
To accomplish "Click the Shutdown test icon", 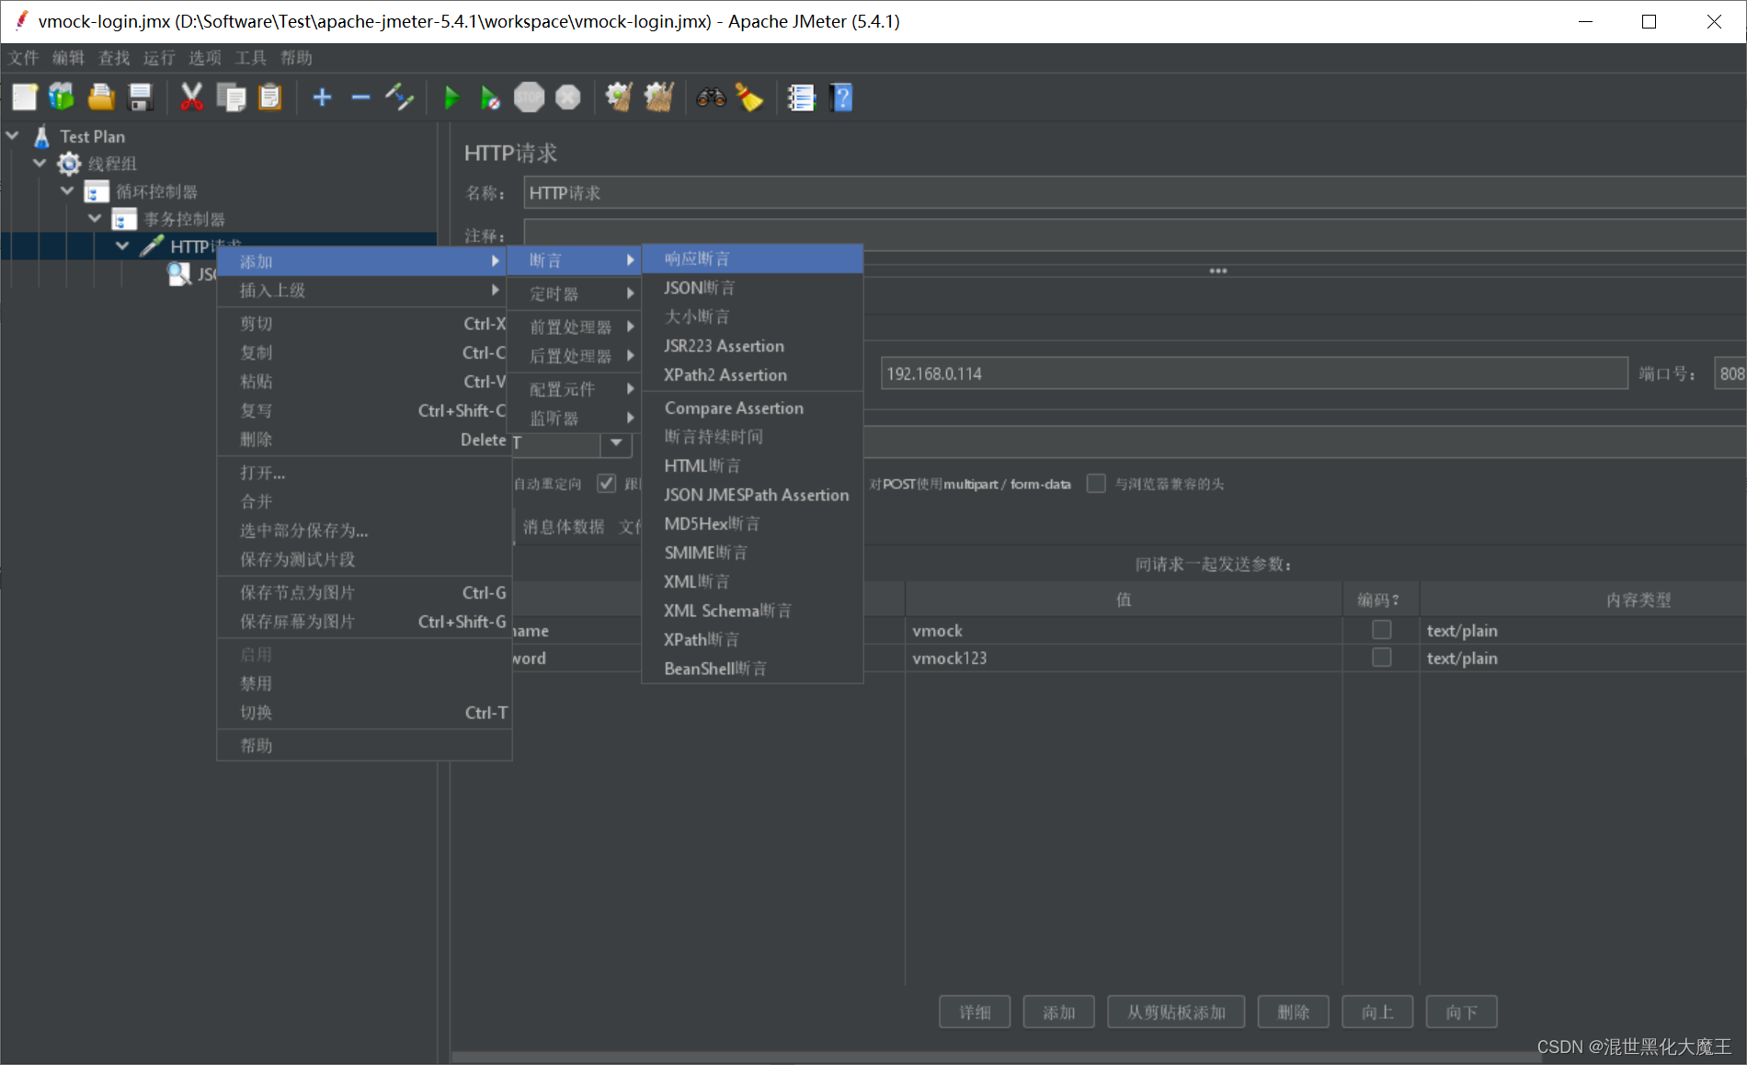I will click(568, 97).
